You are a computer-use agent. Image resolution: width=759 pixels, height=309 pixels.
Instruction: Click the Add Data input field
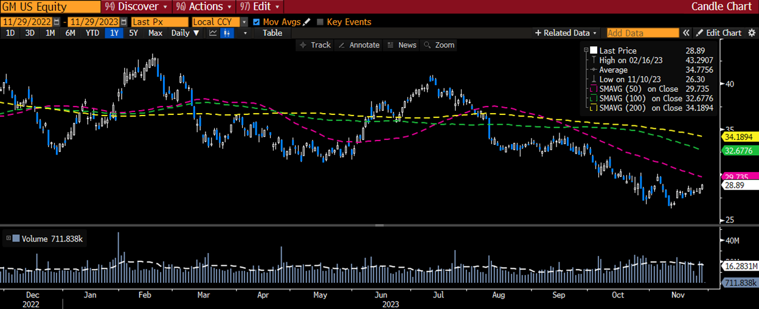(x=643, y=33)
